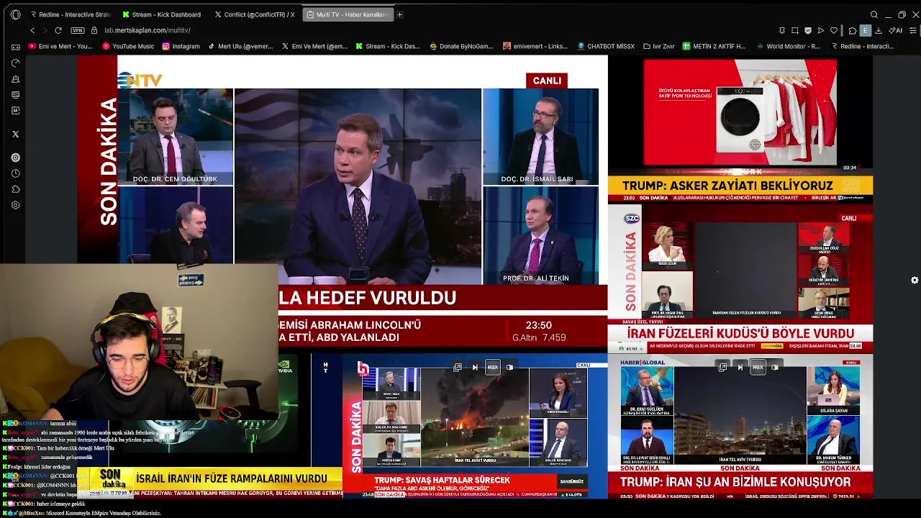The width and height of the screenshot is (921, 518).
Task: Switch to the Redline - Interactive Strategy tab
Action: tap(70, 14)
